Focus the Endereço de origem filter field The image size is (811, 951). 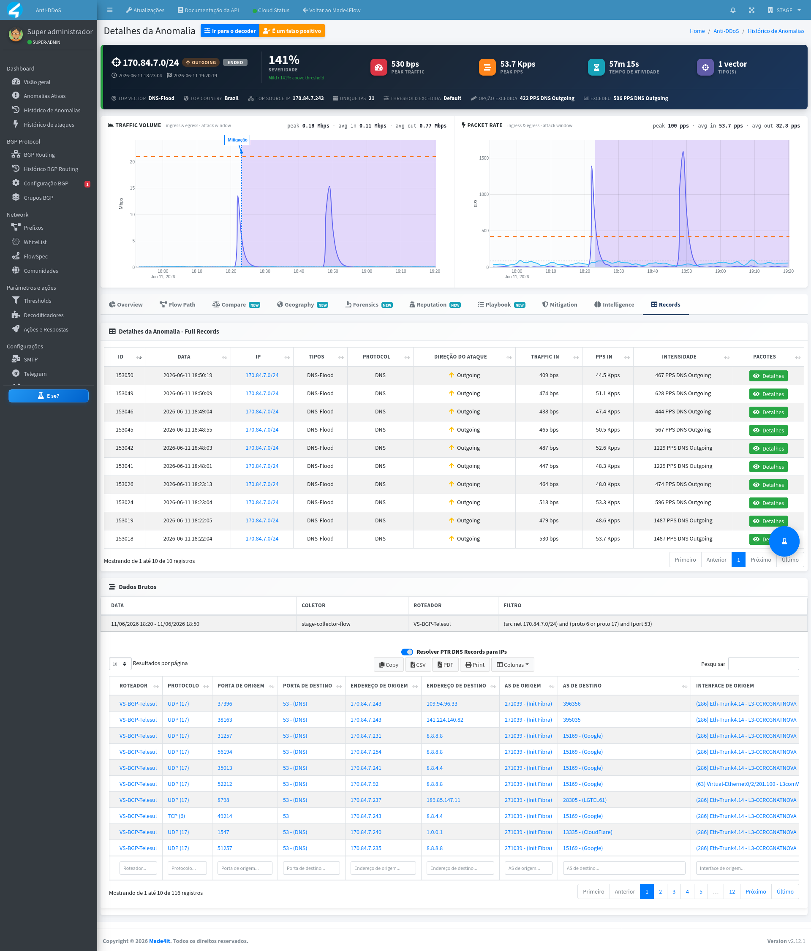point(383,868)
